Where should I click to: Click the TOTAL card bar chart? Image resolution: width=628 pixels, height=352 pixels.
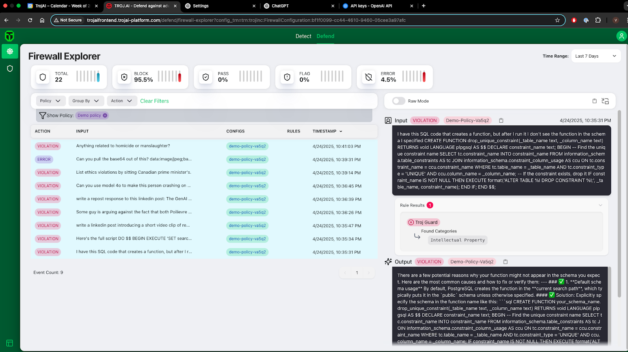(88, 76)
